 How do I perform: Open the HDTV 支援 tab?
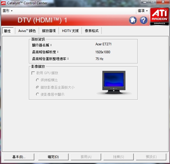point(70,31)
